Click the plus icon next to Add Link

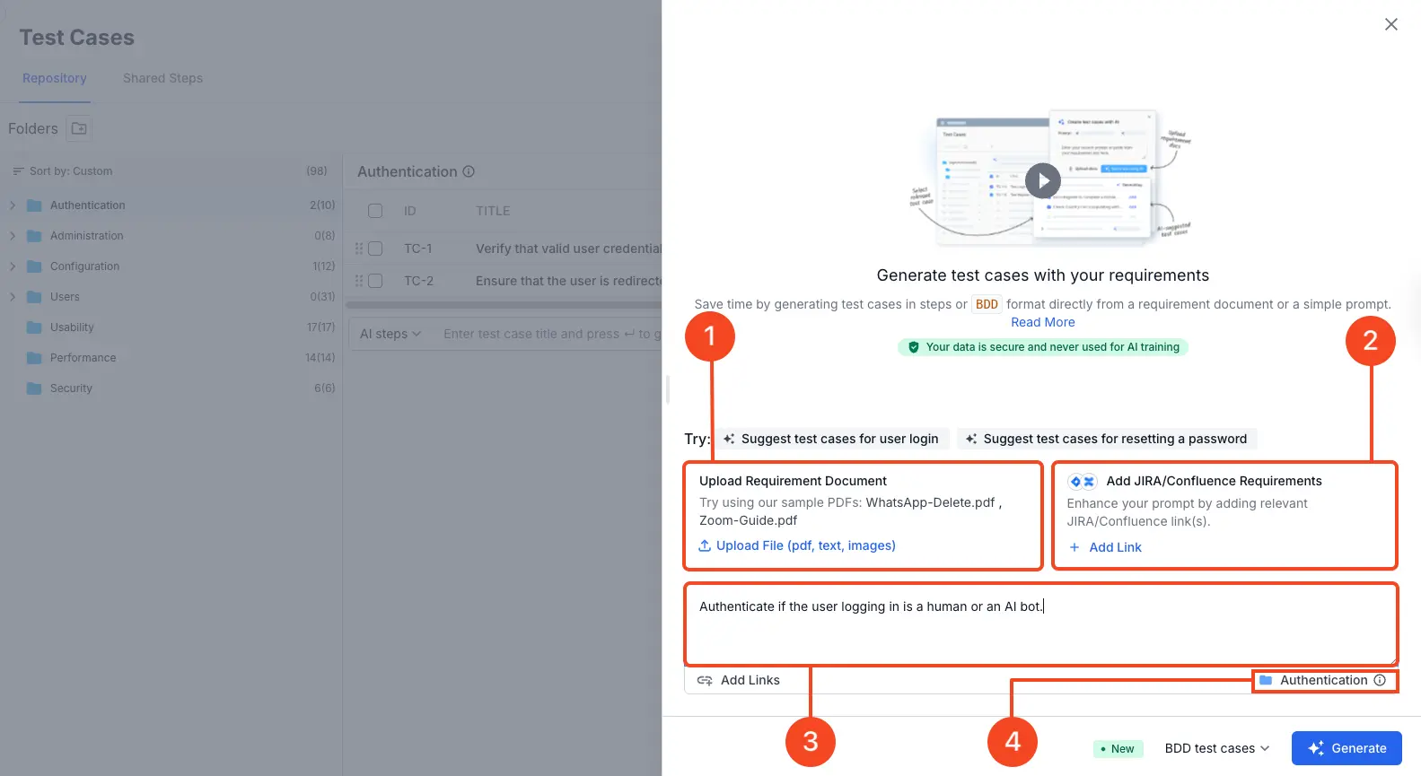point(1075,547)
